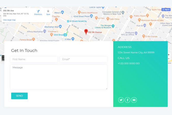Click the Twitter social icon
This screenshot has width=172, height=115.
point(121,100)
